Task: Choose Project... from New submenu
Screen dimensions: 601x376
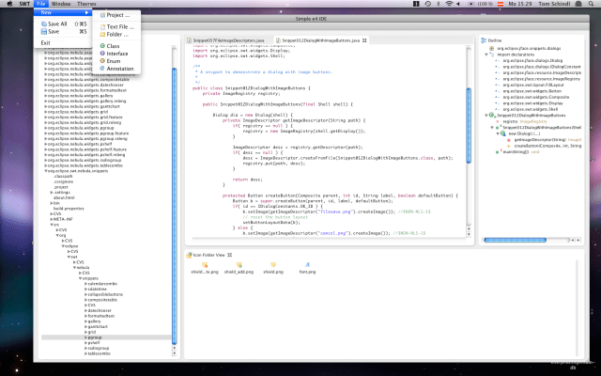Action: point(116,16)
